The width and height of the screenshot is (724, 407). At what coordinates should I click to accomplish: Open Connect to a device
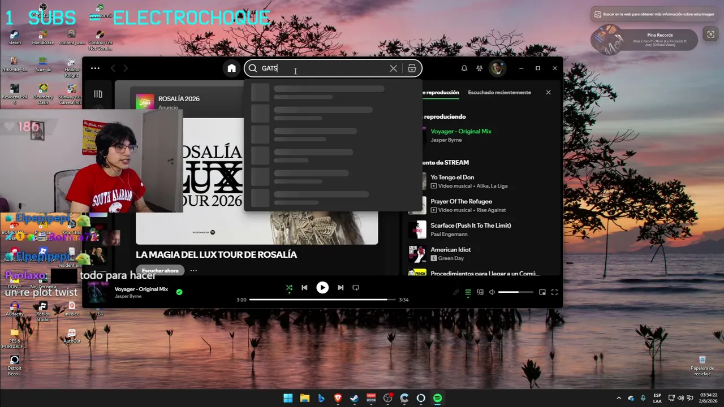coord(480,292)
